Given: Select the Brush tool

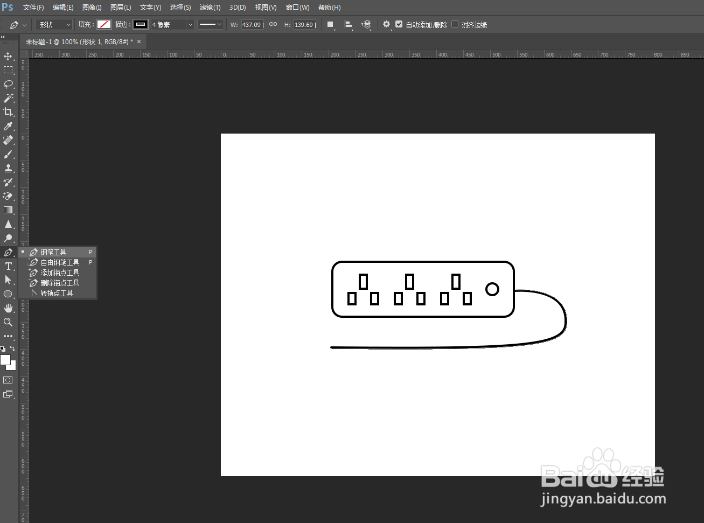Looking at the screenshot, I should tap(8, 154).
